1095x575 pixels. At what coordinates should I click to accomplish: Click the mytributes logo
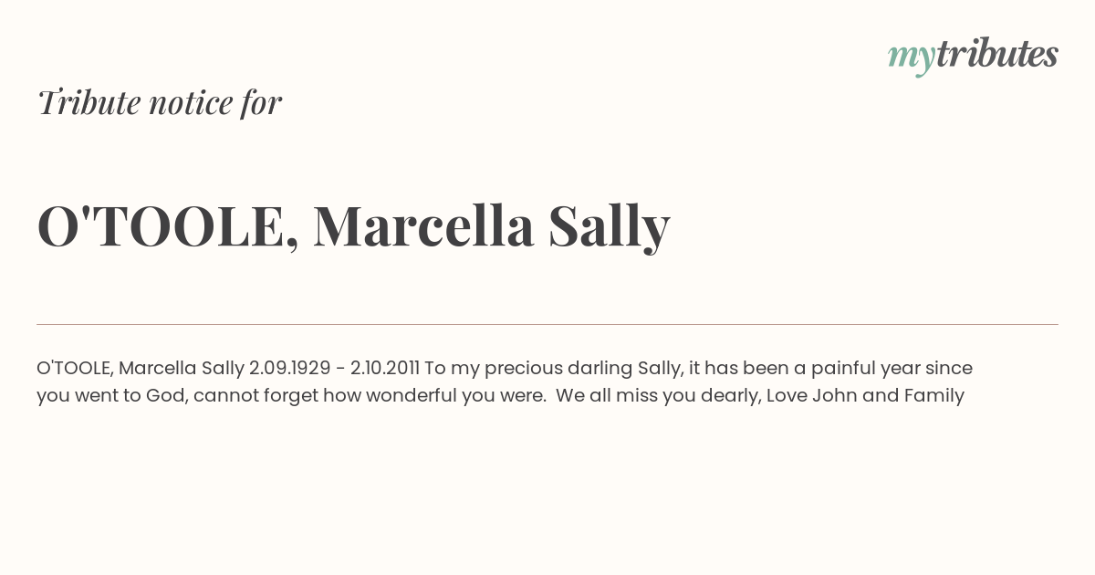973,56
